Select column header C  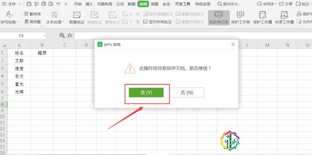pyautogui.click(x=65, y=45)
